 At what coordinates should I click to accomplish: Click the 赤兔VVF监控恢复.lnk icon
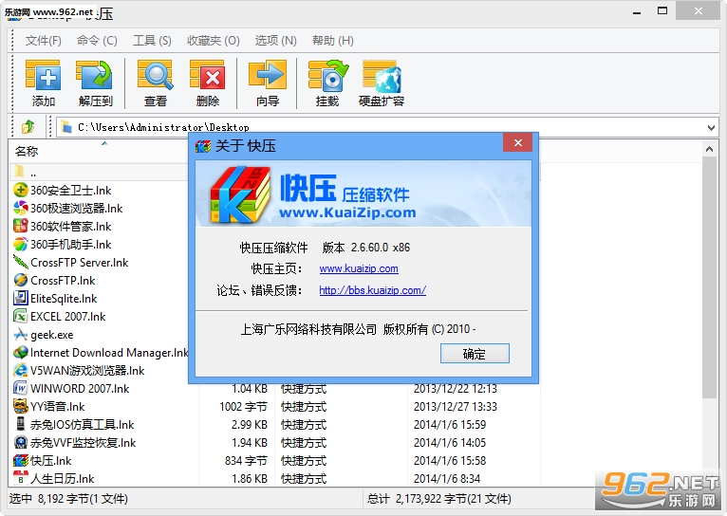(20, 442)
